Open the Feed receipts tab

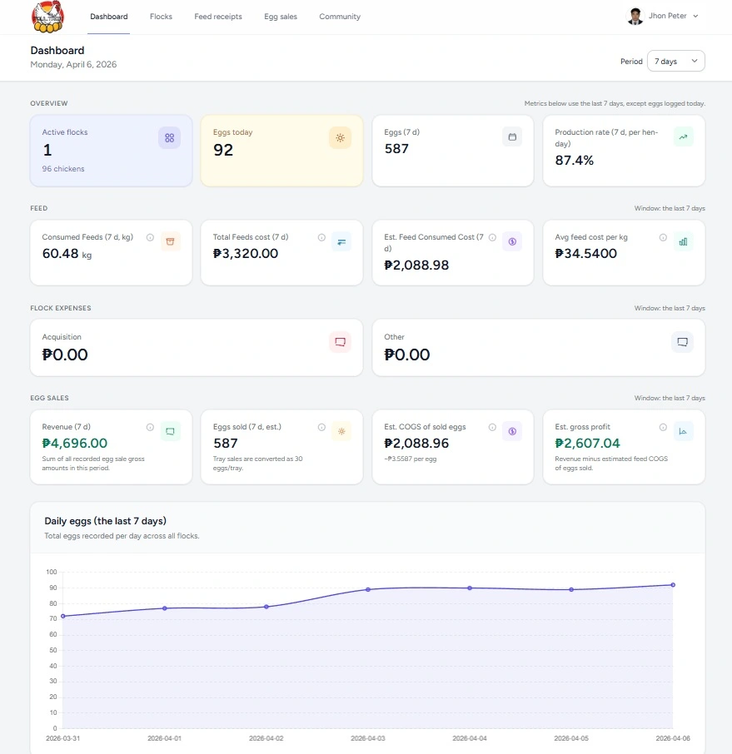[x=217, y=16]
